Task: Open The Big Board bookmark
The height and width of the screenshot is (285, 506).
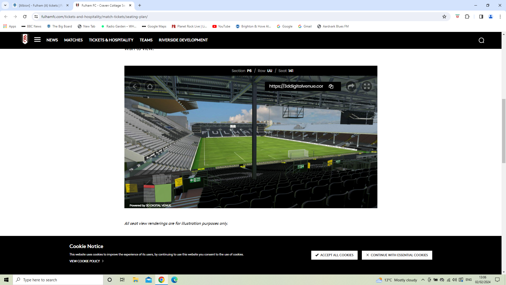Action: coord(60,26)
